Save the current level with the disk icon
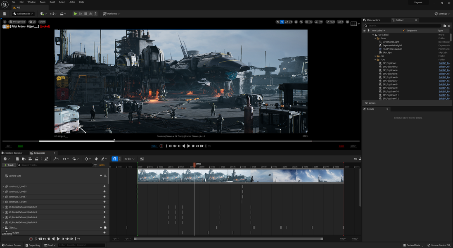The height and width of the screenshot is (248, 453). 5,14
